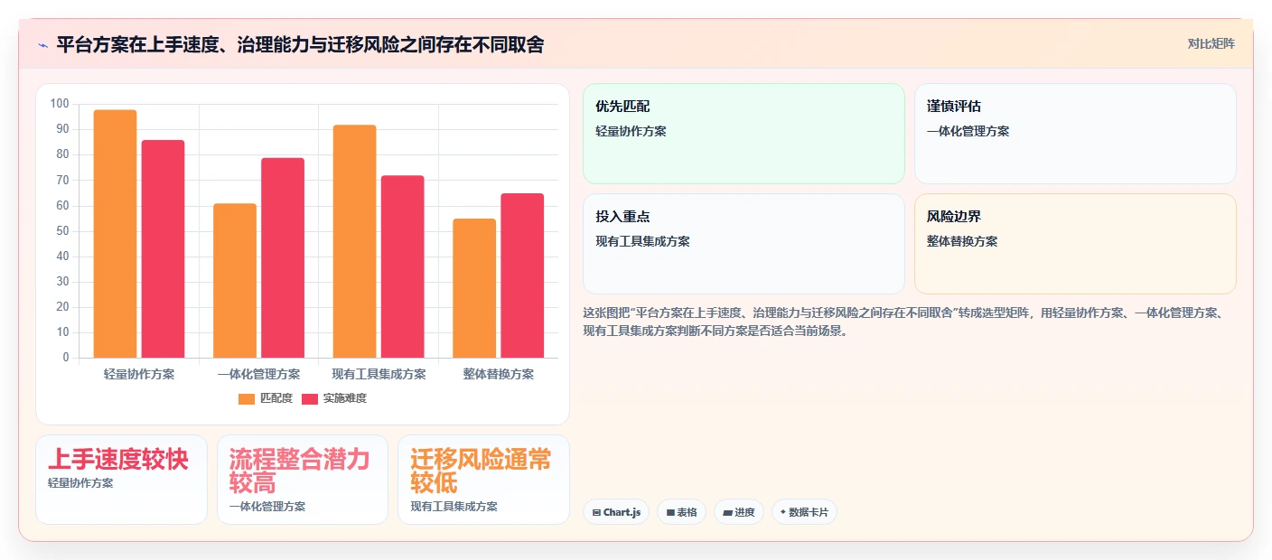The image size is (1272, 560).
Task: Click the red 实施难度 legend swatch
Action: tap(310, 398)
